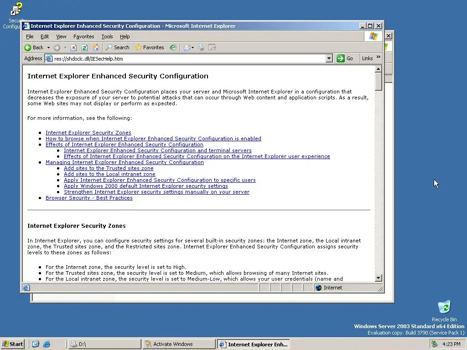Click the Internet zone globe in the status bar
The width and height of the screenshot is (467, 350).
[x=319, y=288]
